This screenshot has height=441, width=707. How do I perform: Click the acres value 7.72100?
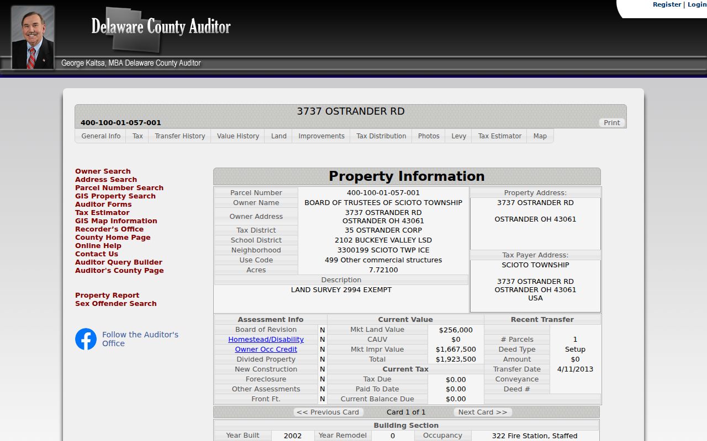(x=383, y=270)
